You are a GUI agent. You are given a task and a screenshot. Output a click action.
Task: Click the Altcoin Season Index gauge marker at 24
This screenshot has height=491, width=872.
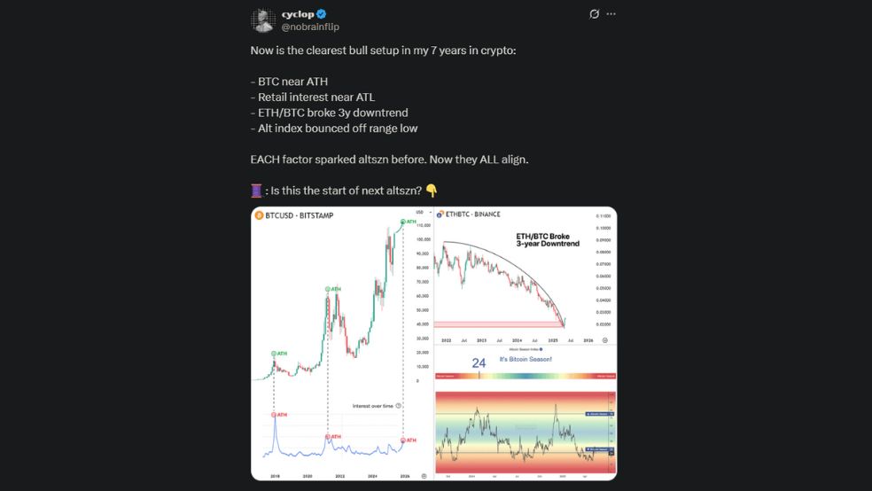click(x=479, y=376)
